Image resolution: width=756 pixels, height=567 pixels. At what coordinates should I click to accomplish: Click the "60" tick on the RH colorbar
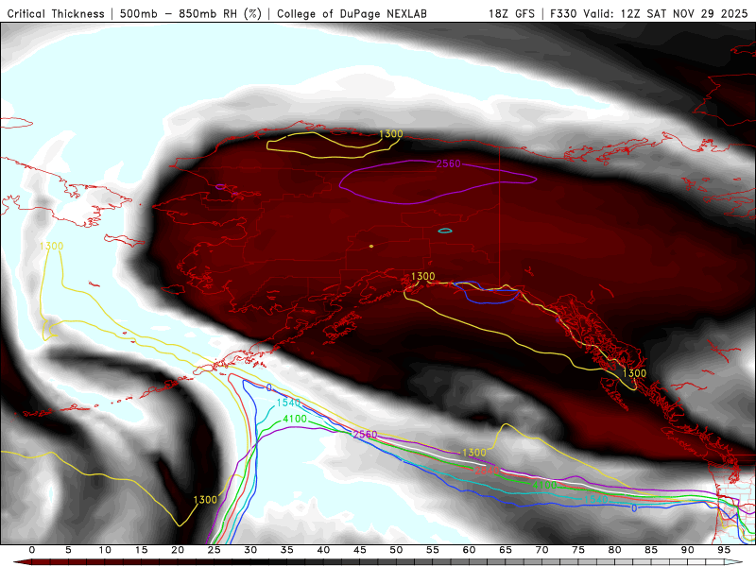point(469,550)
